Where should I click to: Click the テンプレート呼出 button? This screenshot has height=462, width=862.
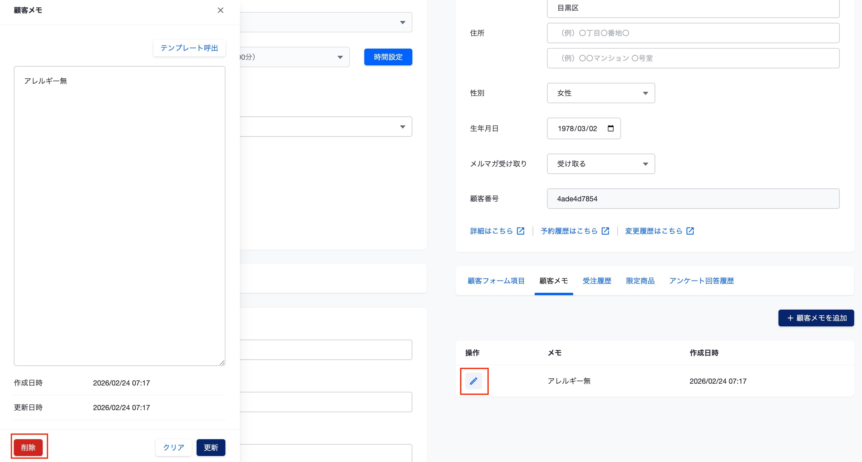point(189,48)
